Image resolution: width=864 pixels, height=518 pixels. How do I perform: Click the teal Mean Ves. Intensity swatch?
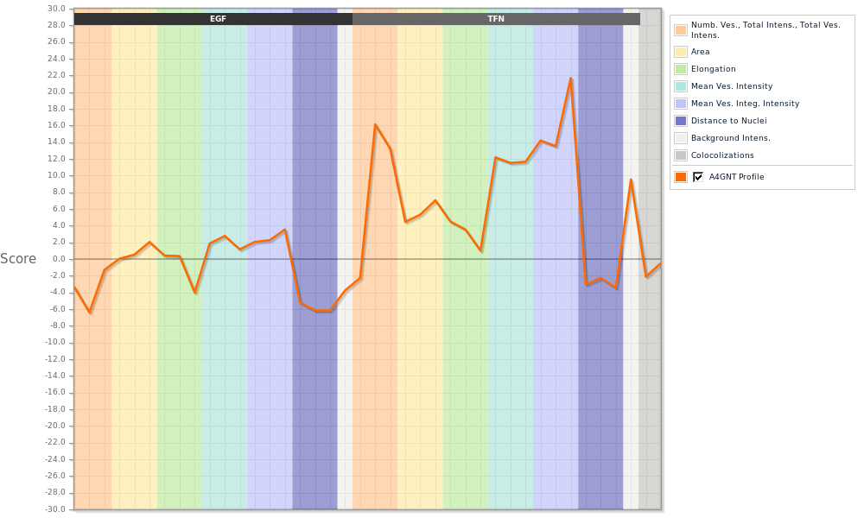(681, 86)
